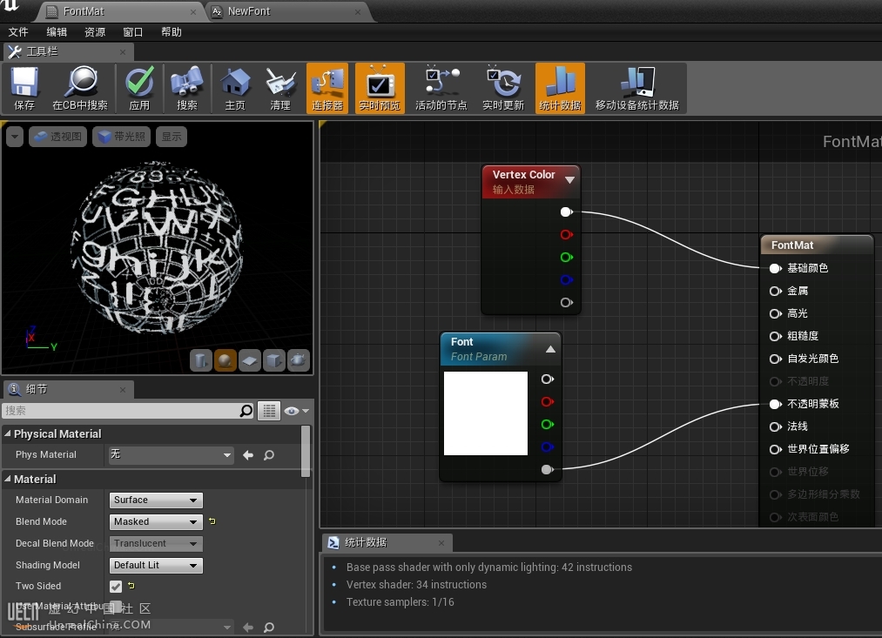Select the cylinder preview shape icon
Image resolution: width=882 pixels, height=638 pixels.
pos(201,360)
